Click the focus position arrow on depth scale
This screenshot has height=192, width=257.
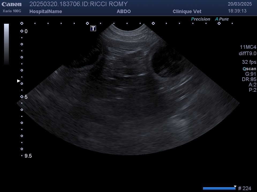pos(19,81)
